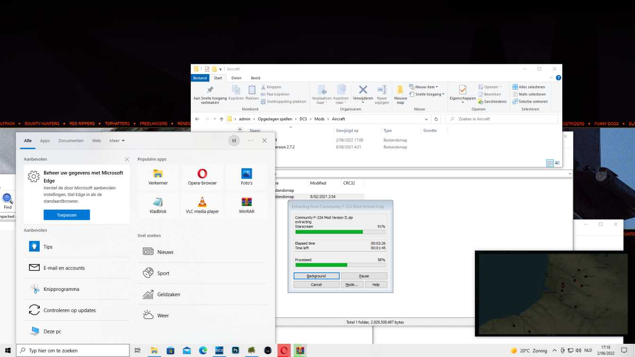Image resolution: width=635 pixels, height=357 pixels.
Task: Open the Nieuw item dropdown
Action: pyautogui.click(x=424, y=87)
